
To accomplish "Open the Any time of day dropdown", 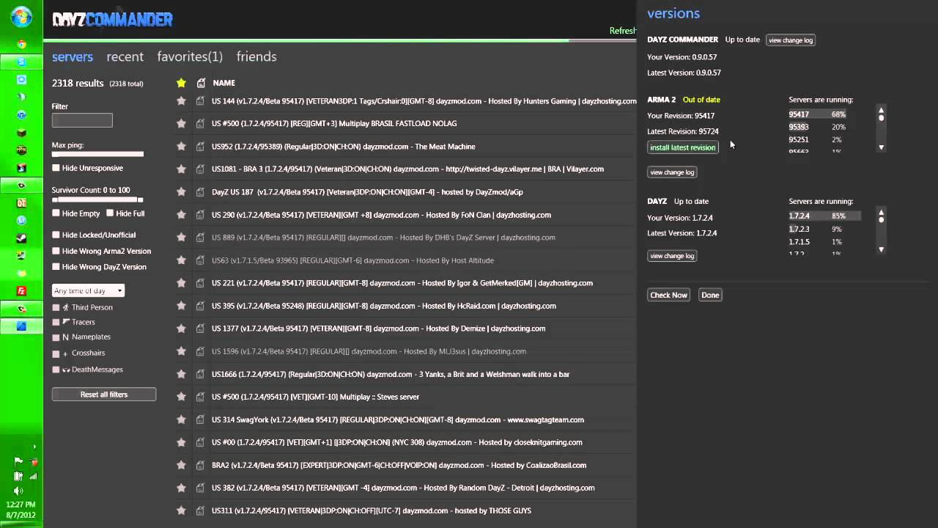I will tap(88, 290).
